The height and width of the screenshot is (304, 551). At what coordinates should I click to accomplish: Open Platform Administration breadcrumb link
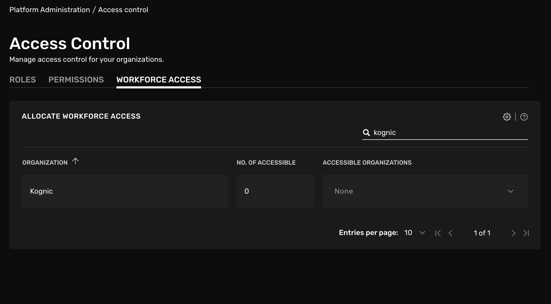50,10
